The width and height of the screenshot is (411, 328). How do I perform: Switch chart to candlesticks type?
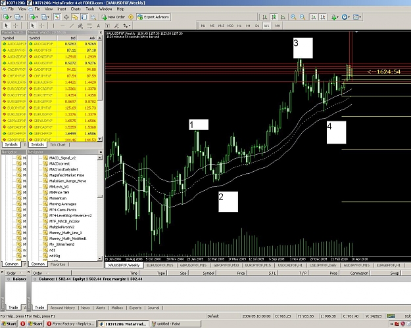point(274,17)
